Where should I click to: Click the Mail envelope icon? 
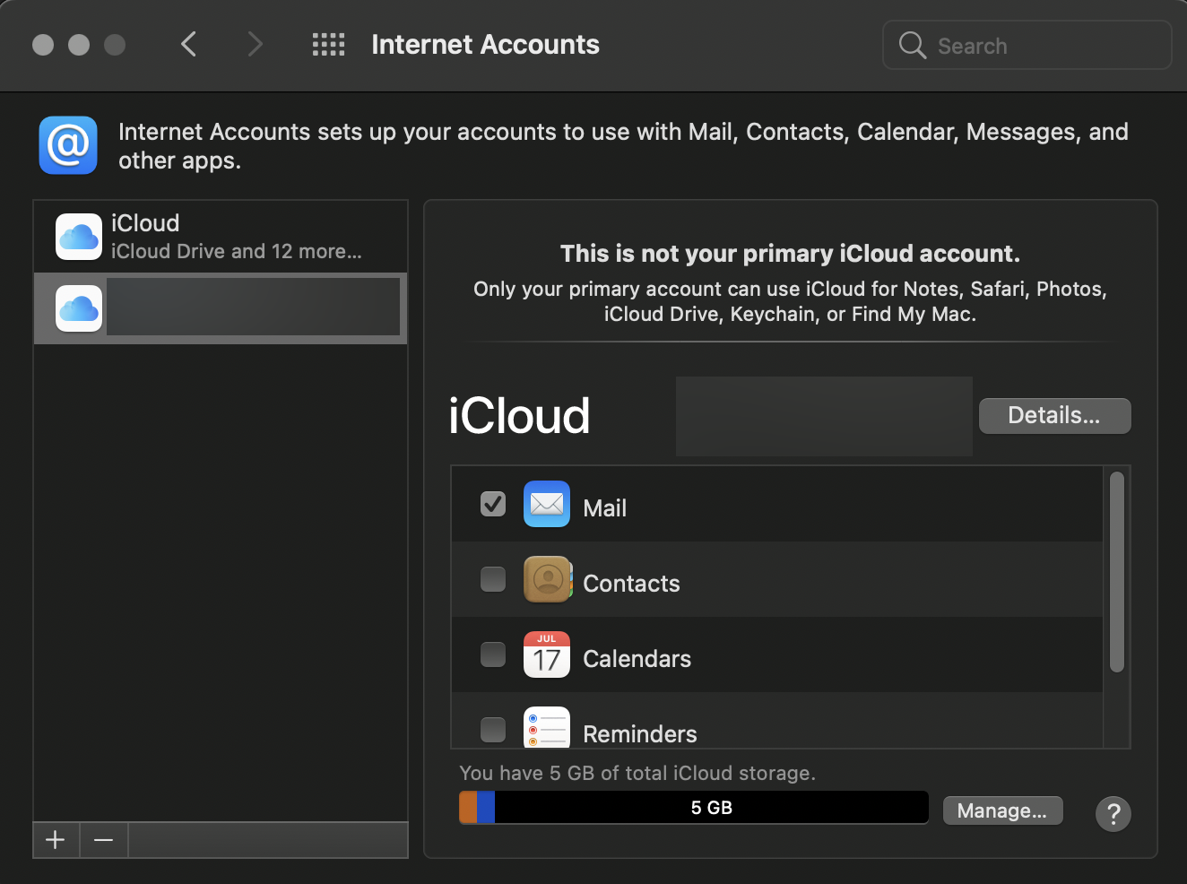point(547,504)
